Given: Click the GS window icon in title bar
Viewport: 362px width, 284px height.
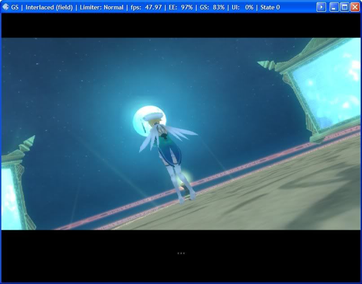Looking at the screenshot, I should pos(6,7).
